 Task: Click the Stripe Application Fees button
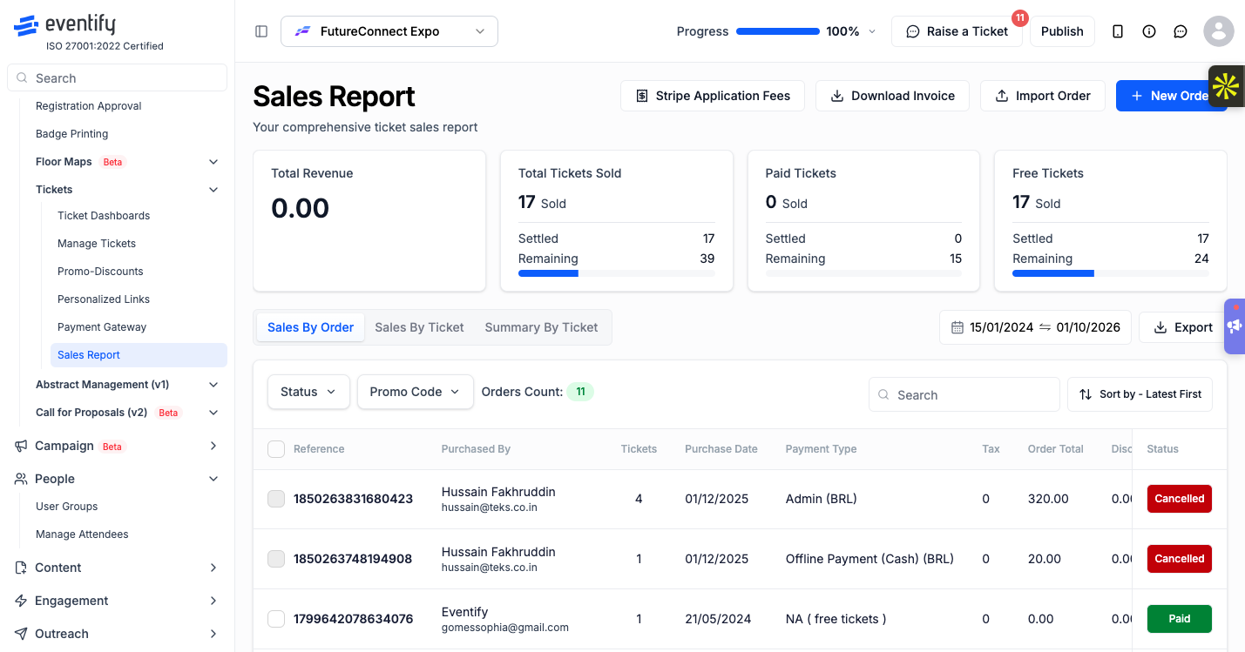pyautogui.click(x=713, y=96)
